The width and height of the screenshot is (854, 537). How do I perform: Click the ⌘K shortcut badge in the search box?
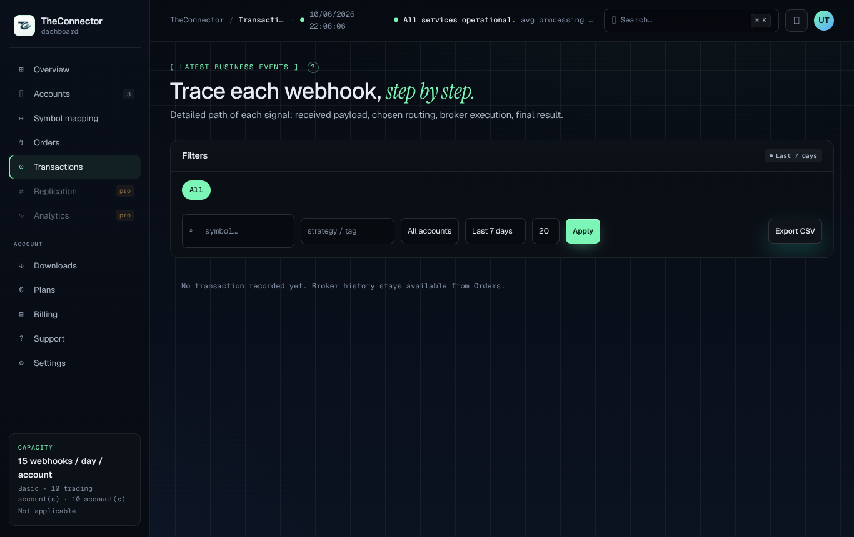click(x=761, y=20)
